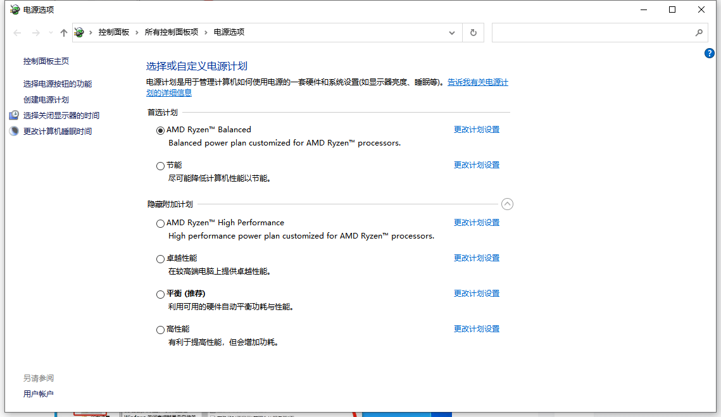This screenshot has height=417, width=721.
Task: 点击搜索框中的放大镜图标
Action: pos(699,32)
